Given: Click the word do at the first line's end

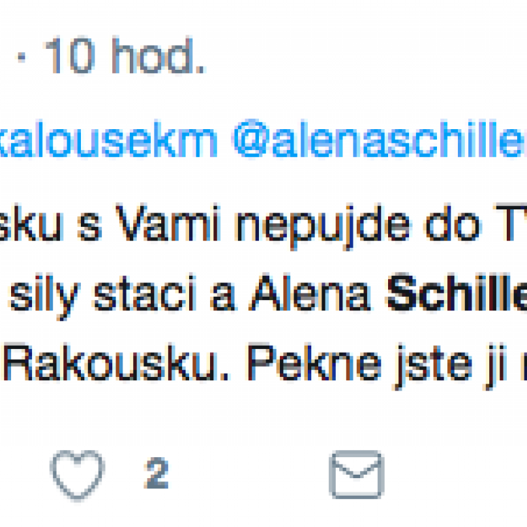Looking at the screenshot, I should 453,222.
